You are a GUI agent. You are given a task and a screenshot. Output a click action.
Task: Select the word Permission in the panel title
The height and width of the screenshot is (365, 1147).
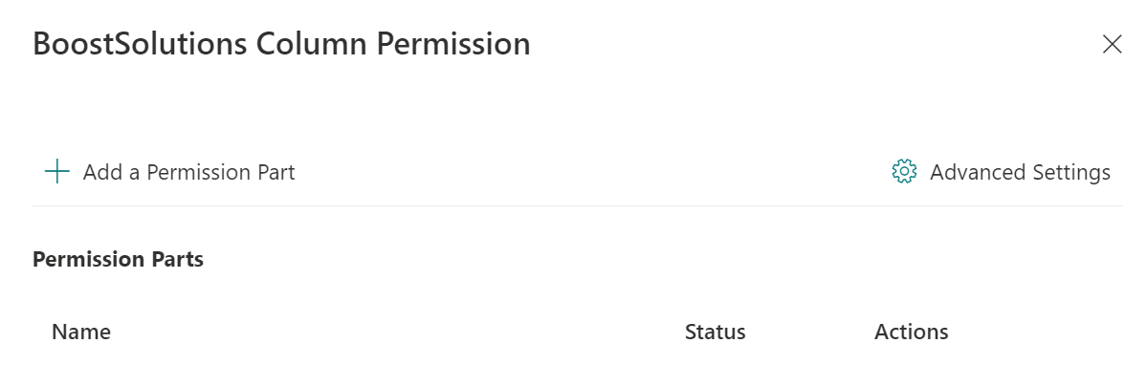453,45
